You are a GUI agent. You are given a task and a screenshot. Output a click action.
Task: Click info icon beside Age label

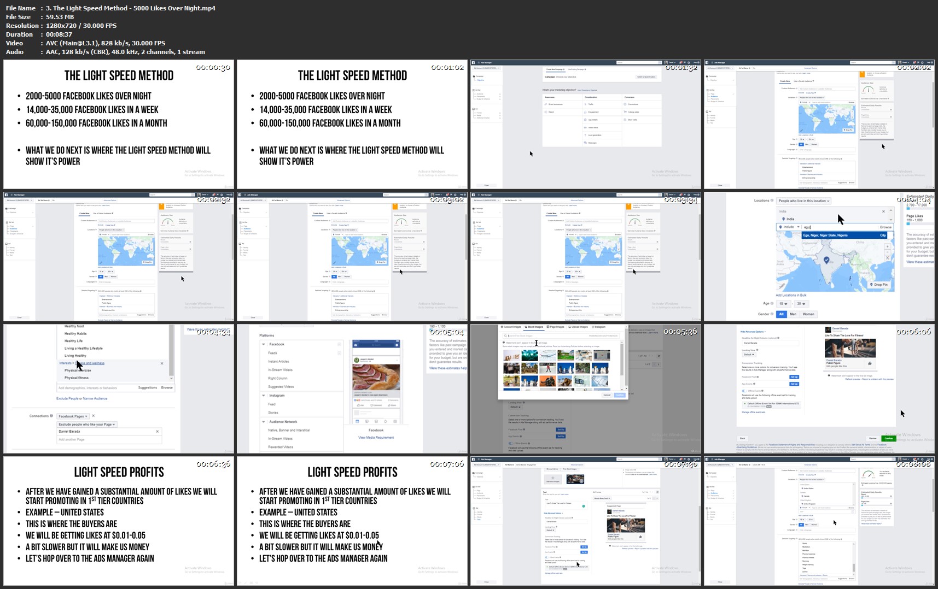(x=772, y=303)
